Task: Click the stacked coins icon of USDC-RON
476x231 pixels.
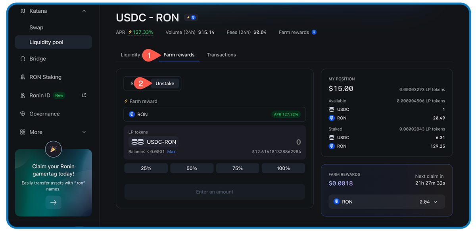Action: [138, 142]
